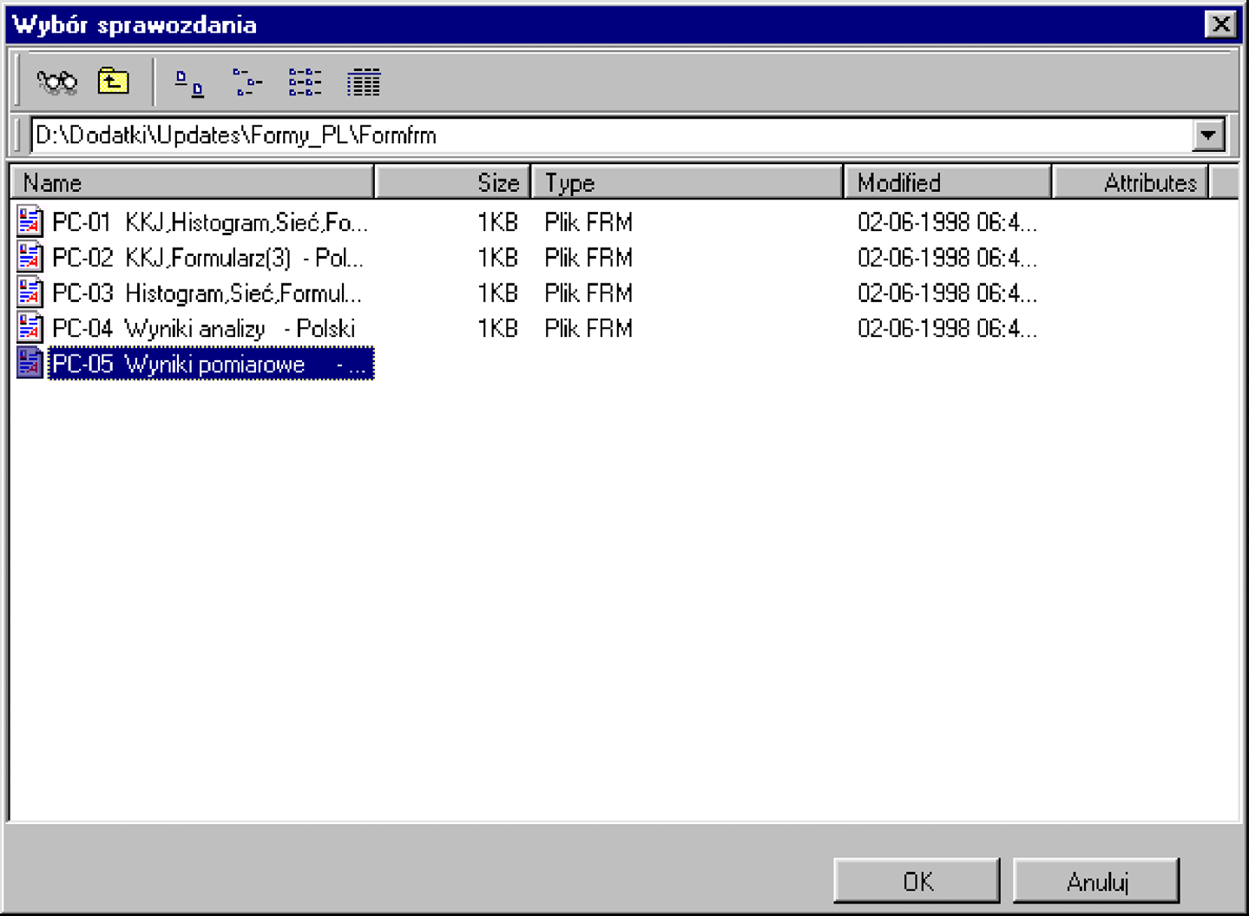
Task: Click modified date in PC-03 row
Action: 947,293
